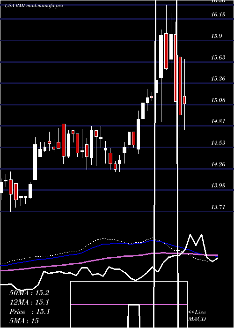Click the 15.08 price axis label
This screenshot has height=328, width=234.
pos(218,100)
